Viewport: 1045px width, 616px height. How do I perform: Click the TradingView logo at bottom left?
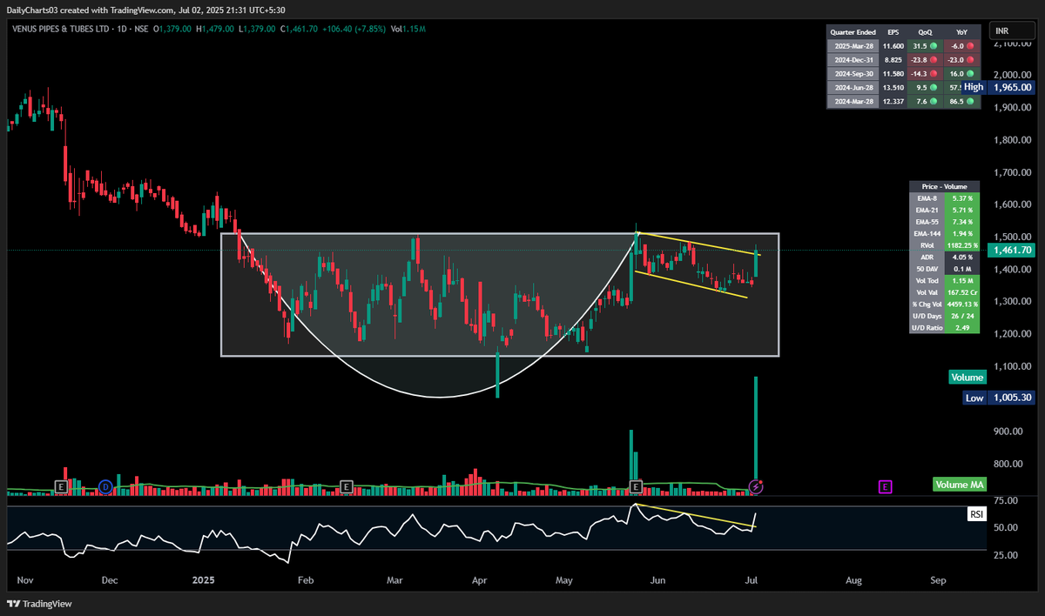[x=40, y=604]
